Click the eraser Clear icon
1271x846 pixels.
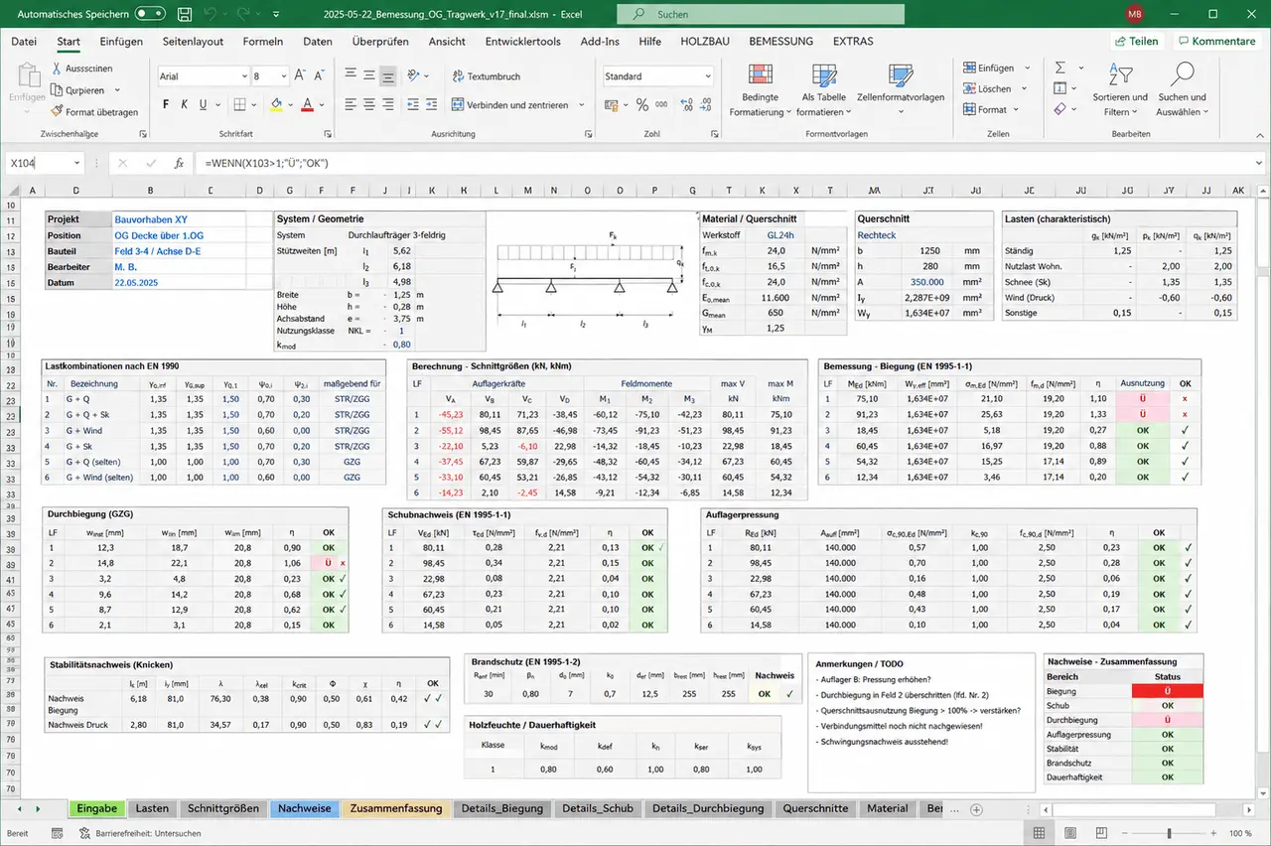(x=1059, y=109)
